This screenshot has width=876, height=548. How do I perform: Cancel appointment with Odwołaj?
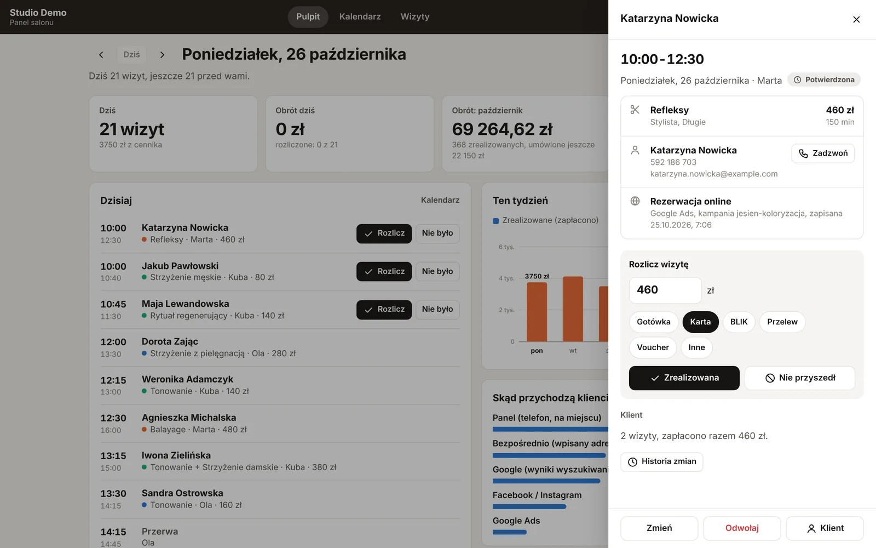tap(742, 528)
